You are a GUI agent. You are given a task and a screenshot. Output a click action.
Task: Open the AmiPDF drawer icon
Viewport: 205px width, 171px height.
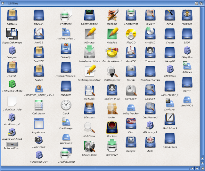[131, 52]
